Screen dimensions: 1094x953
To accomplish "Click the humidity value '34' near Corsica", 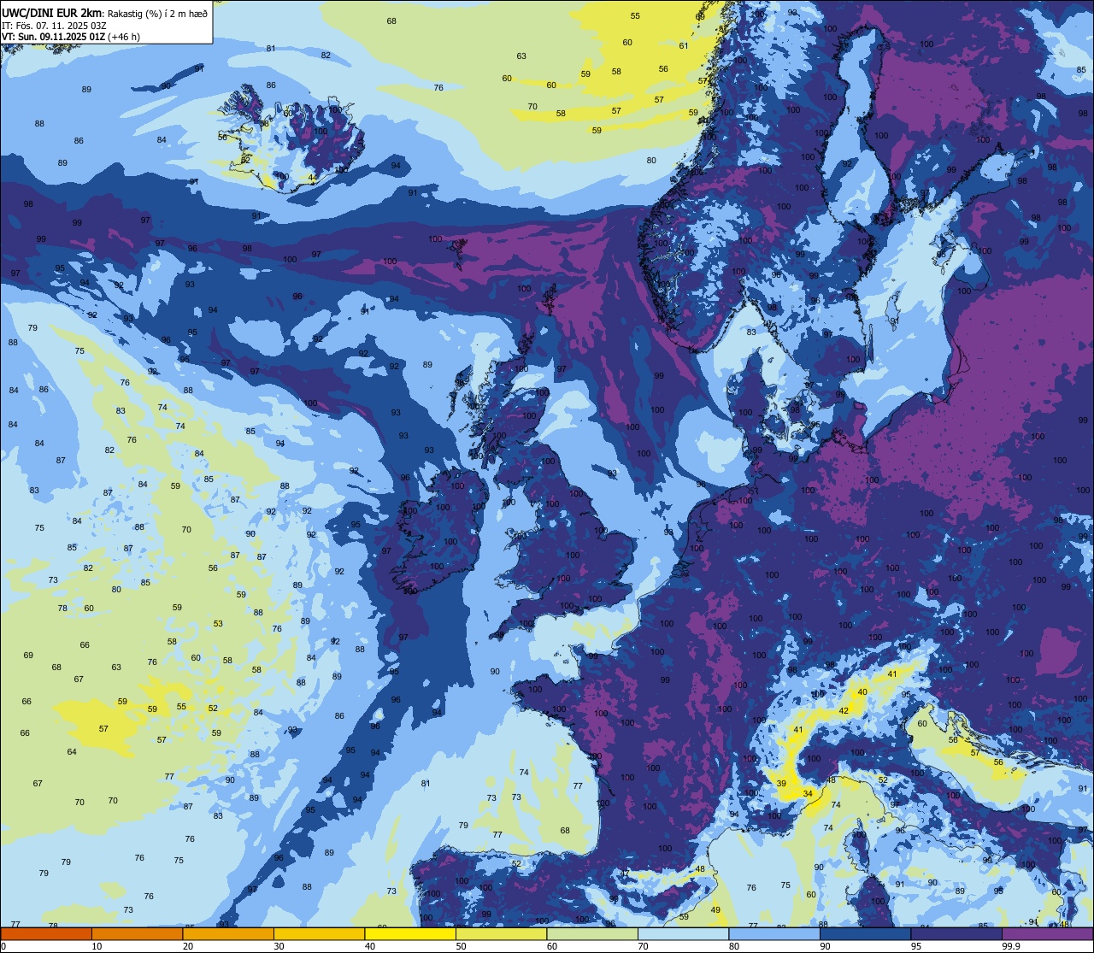I will (x=808, y=794).
